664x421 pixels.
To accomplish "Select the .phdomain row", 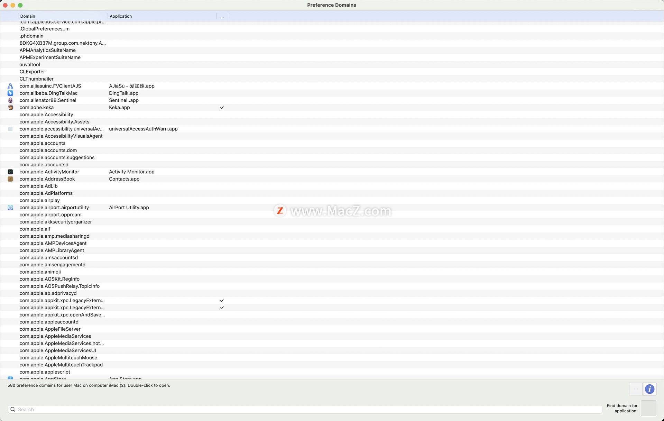I will (x=332, y=36).
